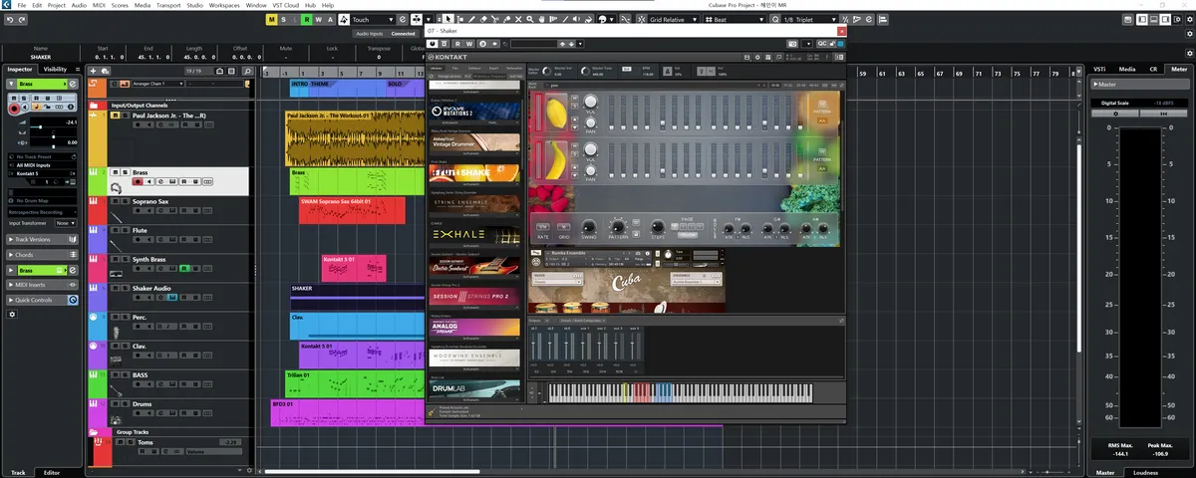1196x478 pixels.
Task: Open the VSTi tab in right zone
Action: click(1099, 70)
